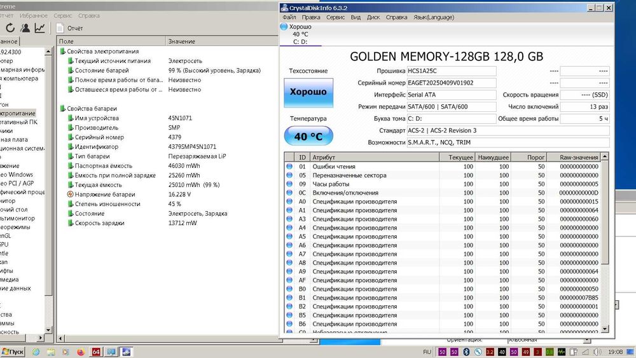Click the voltage icon beside Напряжение батареи
636x358 pixels.
(71, 194)
